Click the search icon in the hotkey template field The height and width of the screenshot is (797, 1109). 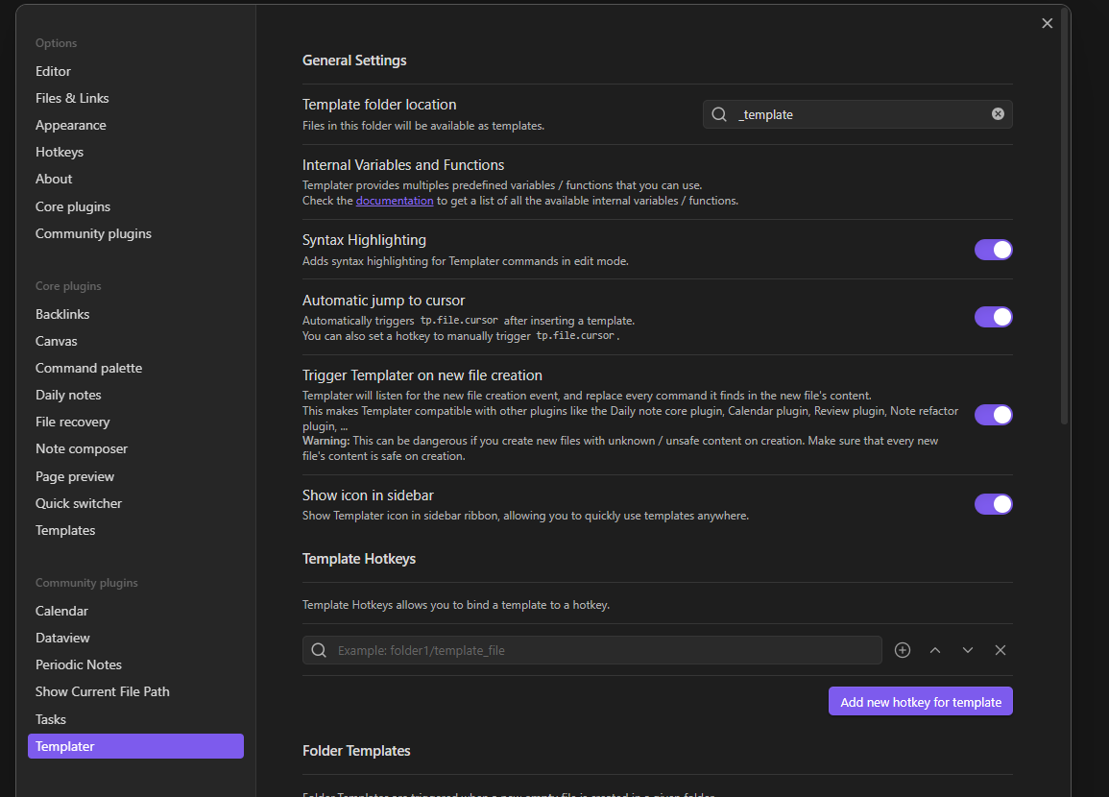318,650
